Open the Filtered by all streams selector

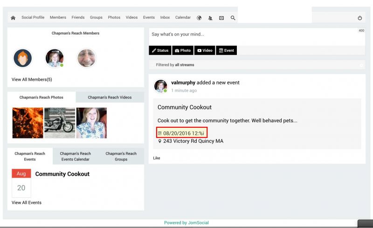[257, 65]
